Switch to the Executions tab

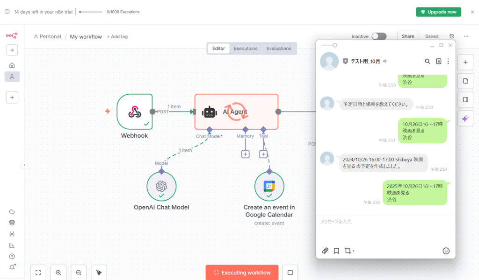point(246,49)
